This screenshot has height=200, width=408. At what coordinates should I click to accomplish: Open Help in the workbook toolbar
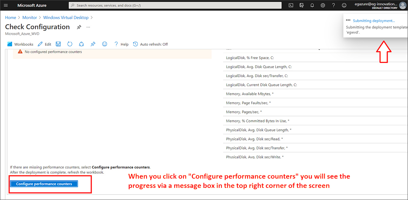click(121, 44)
